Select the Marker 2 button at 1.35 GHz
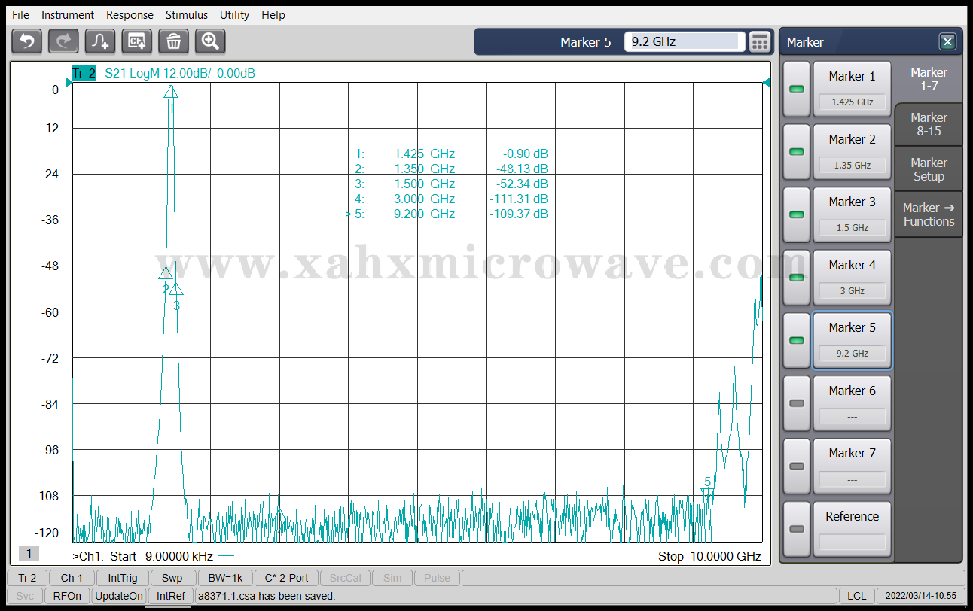973x611 pixels. click(x=852, y=152)
